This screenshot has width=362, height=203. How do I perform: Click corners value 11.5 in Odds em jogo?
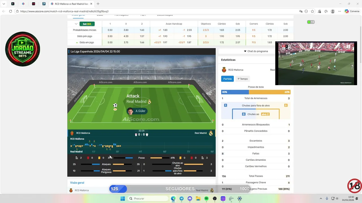point(254,43)
